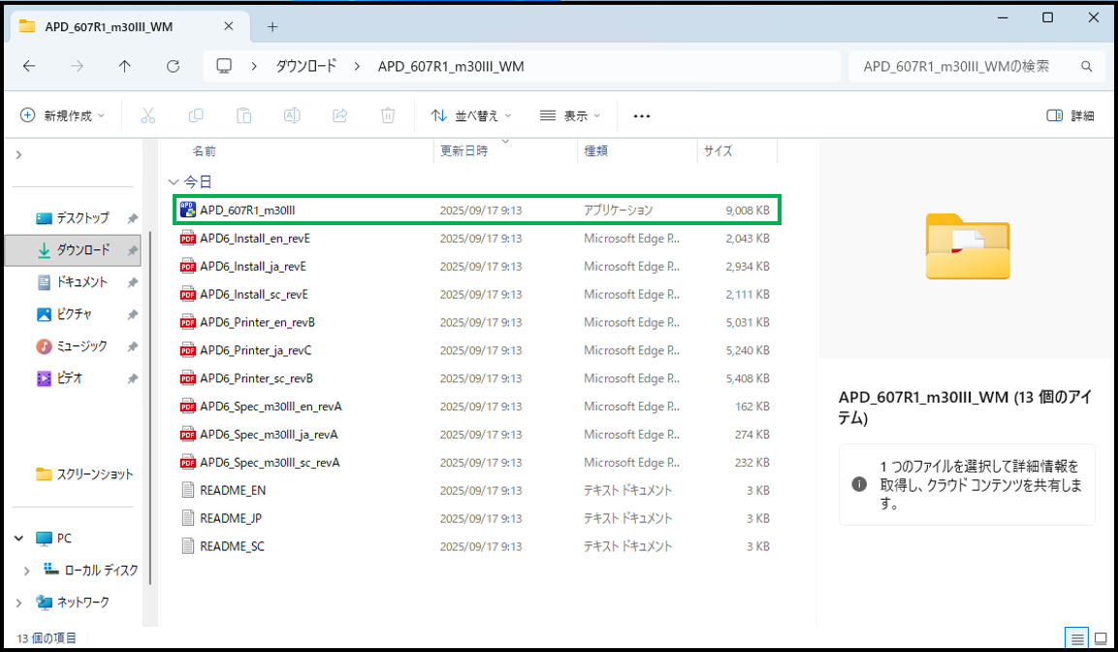
Task: Open the more options ellipsis menu
Action: tap(641, 115)
